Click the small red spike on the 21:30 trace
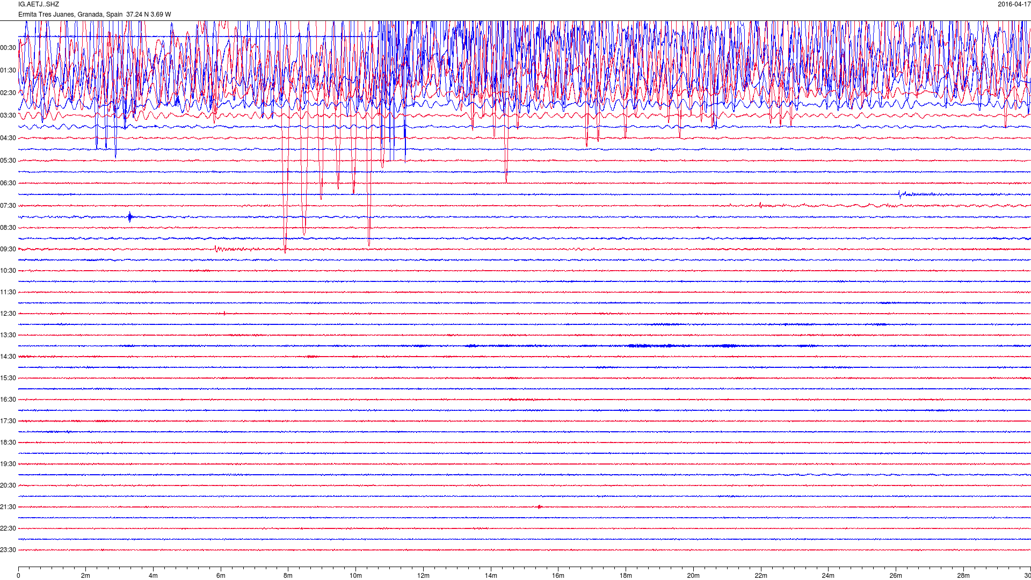Screen dimensions: 1031x580 [x=539, y=507]
